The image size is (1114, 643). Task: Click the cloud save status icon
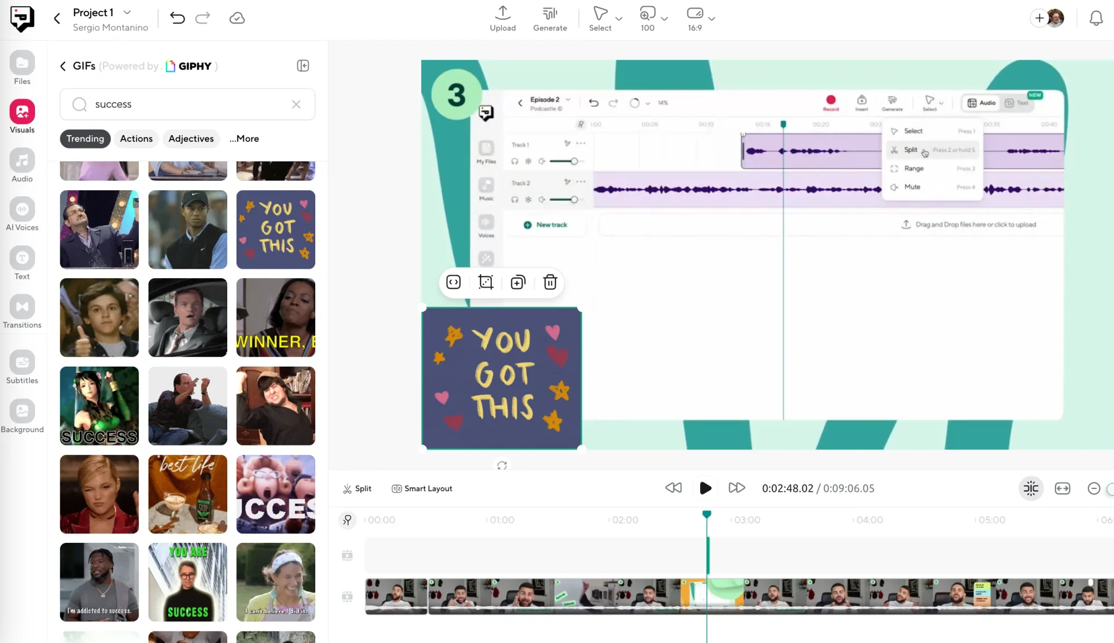tap(237, 18)
